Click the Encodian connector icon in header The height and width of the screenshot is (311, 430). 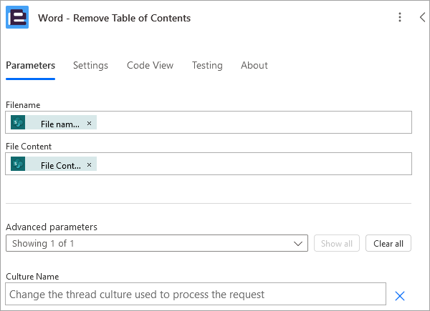click(x=17, y=17)
